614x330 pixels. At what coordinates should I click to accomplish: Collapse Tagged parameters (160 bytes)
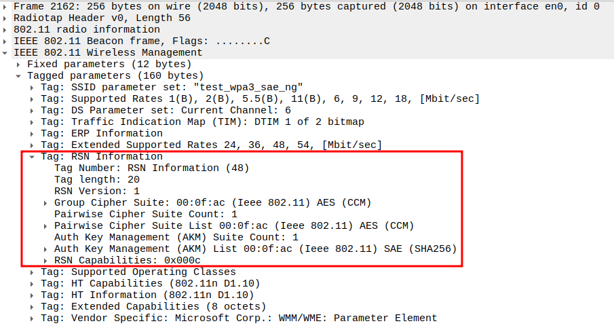(x=19, y=76)
